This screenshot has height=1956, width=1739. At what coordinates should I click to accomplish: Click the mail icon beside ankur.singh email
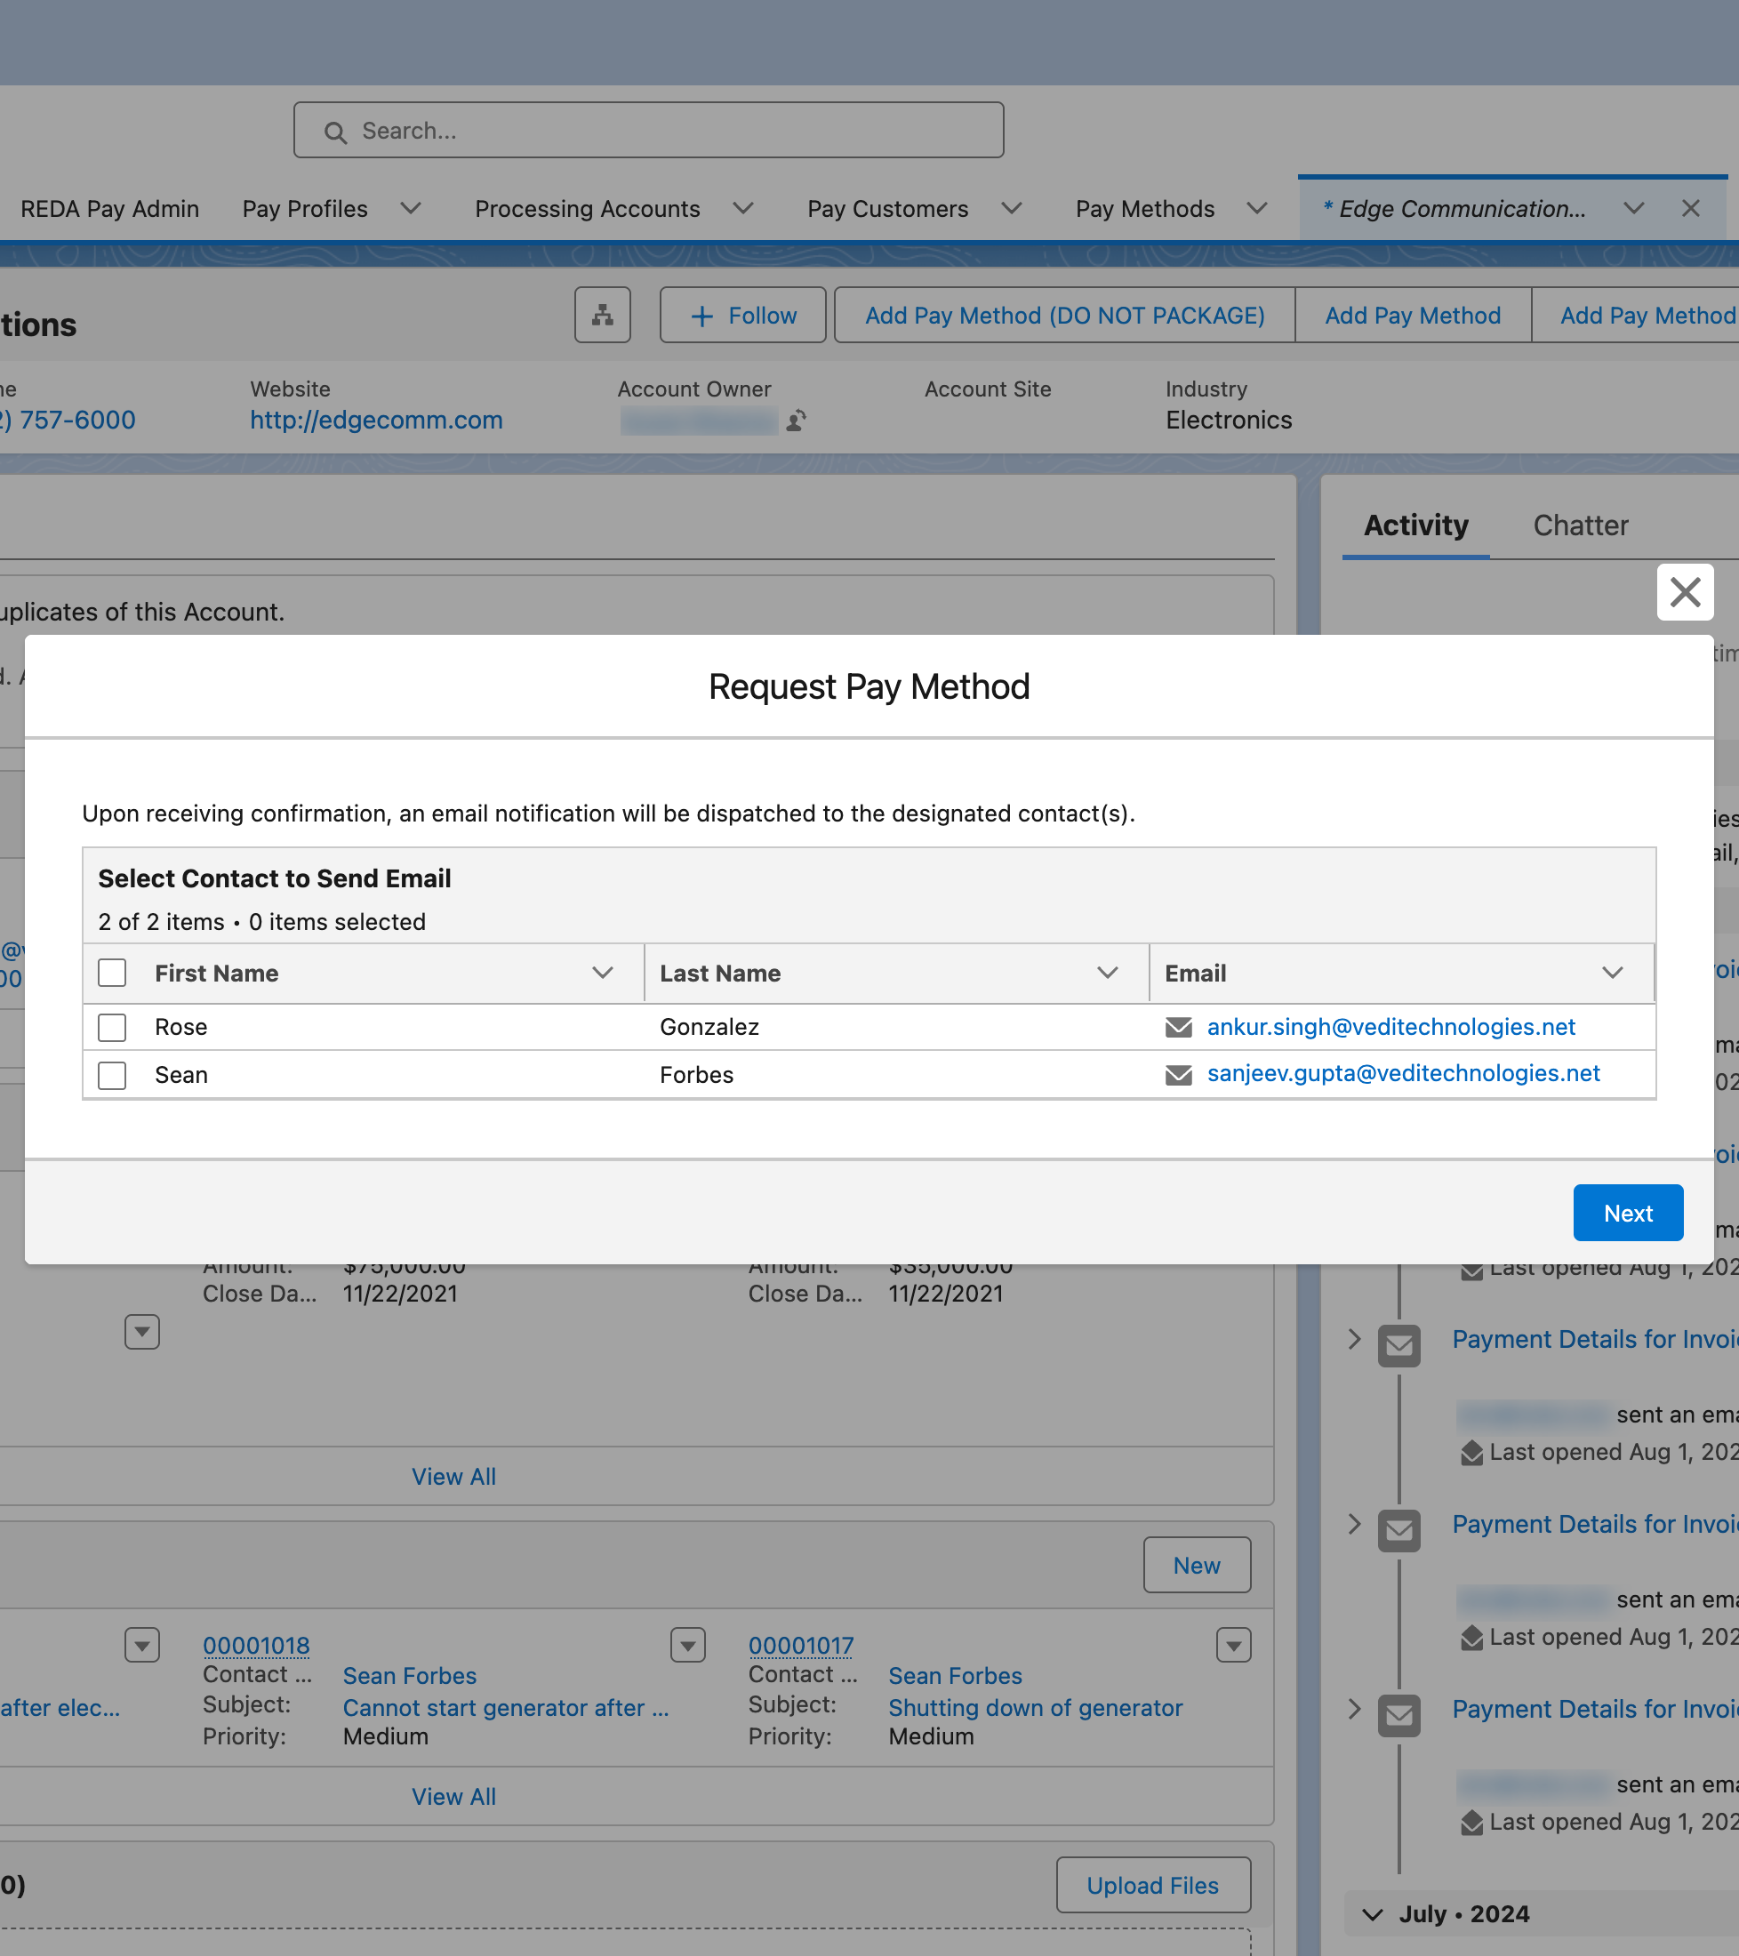1178,1027
